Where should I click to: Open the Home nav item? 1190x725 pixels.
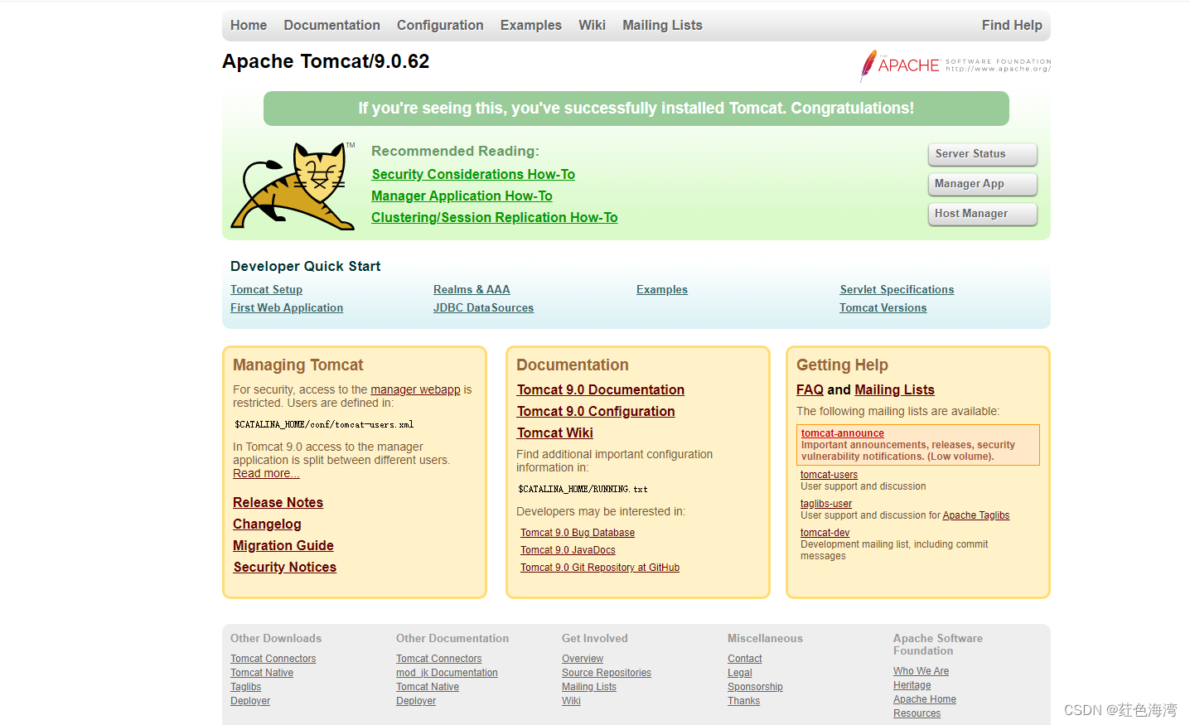(249, 26)
